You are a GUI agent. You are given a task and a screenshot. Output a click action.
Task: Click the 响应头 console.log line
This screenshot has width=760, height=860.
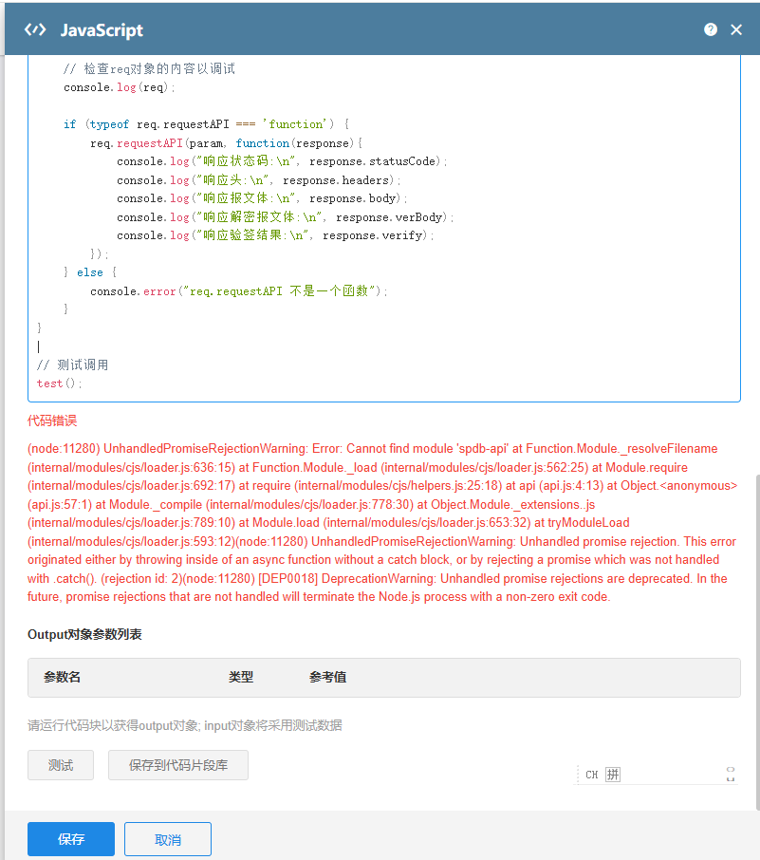coord(259,180)
